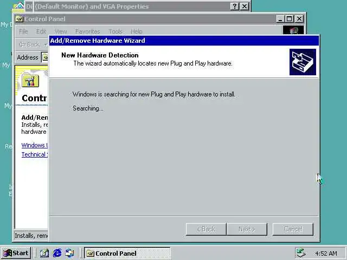Click the Control Panel title bar icon
The height and width of the screenshot is (260, 347).
[x=20, y=19]
